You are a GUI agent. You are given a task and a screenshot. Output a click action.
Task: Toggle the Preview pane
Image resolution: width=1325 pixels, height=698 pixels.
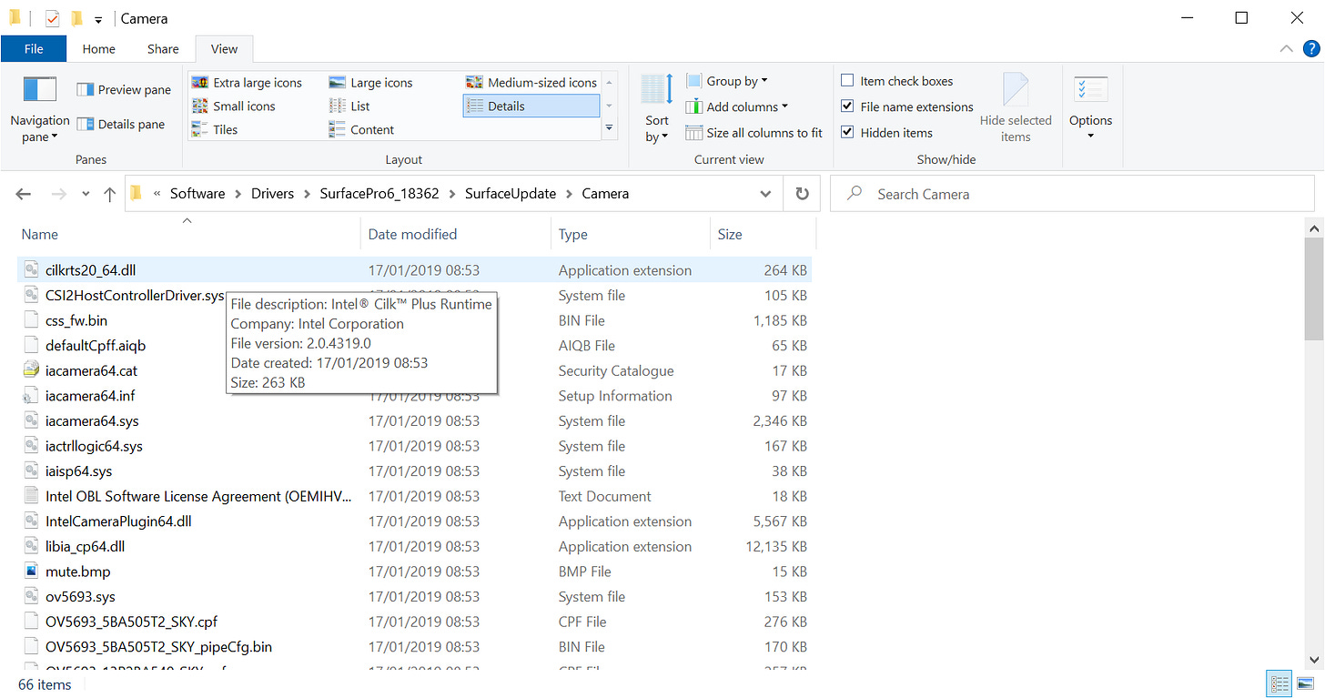tap(124, 89)
